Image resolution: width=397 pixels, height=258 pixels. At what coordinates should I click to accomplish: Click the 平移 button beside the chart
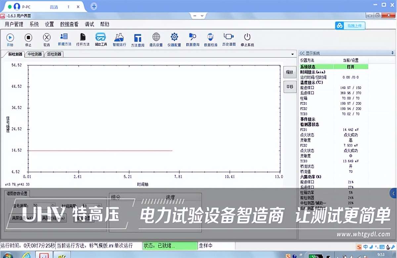290,87
